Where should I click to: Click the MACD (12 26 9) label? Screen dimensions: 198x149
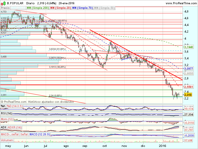40,134
